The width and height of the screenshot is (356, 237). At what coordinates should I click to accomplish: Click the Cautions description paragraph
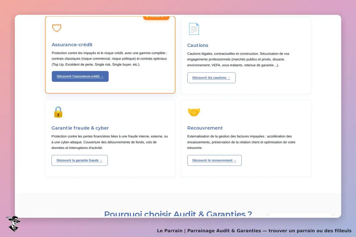point(239,60)
